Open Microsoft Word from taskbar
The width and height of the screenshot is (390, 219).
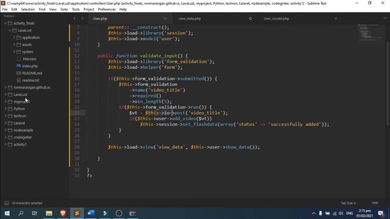pos(91,214)
